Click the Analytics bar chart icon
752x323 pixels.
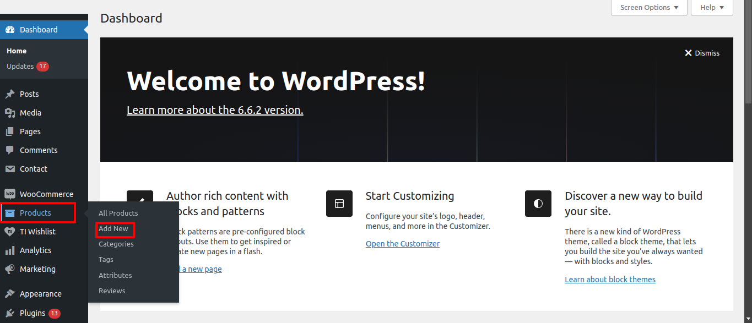coord(10,250)
